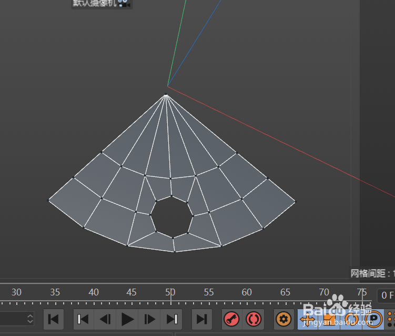Jump to previous keyframe

(83, 319)
